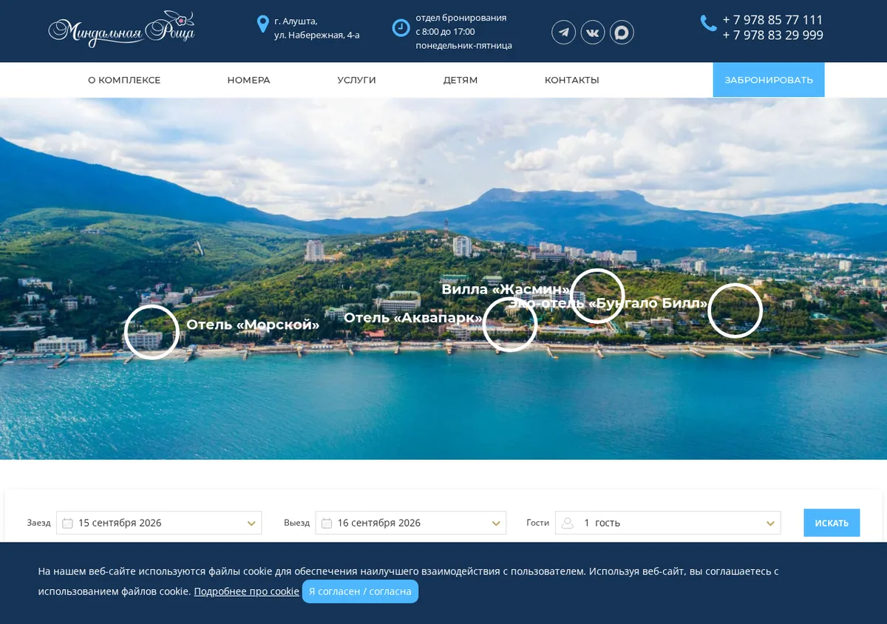Click the calendar icon in Заезд field
The width and height of the screenshot is (887, 624).
(x=67, y=523)
